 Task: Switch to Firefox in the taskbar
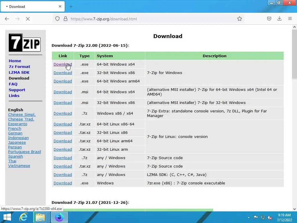59,217
